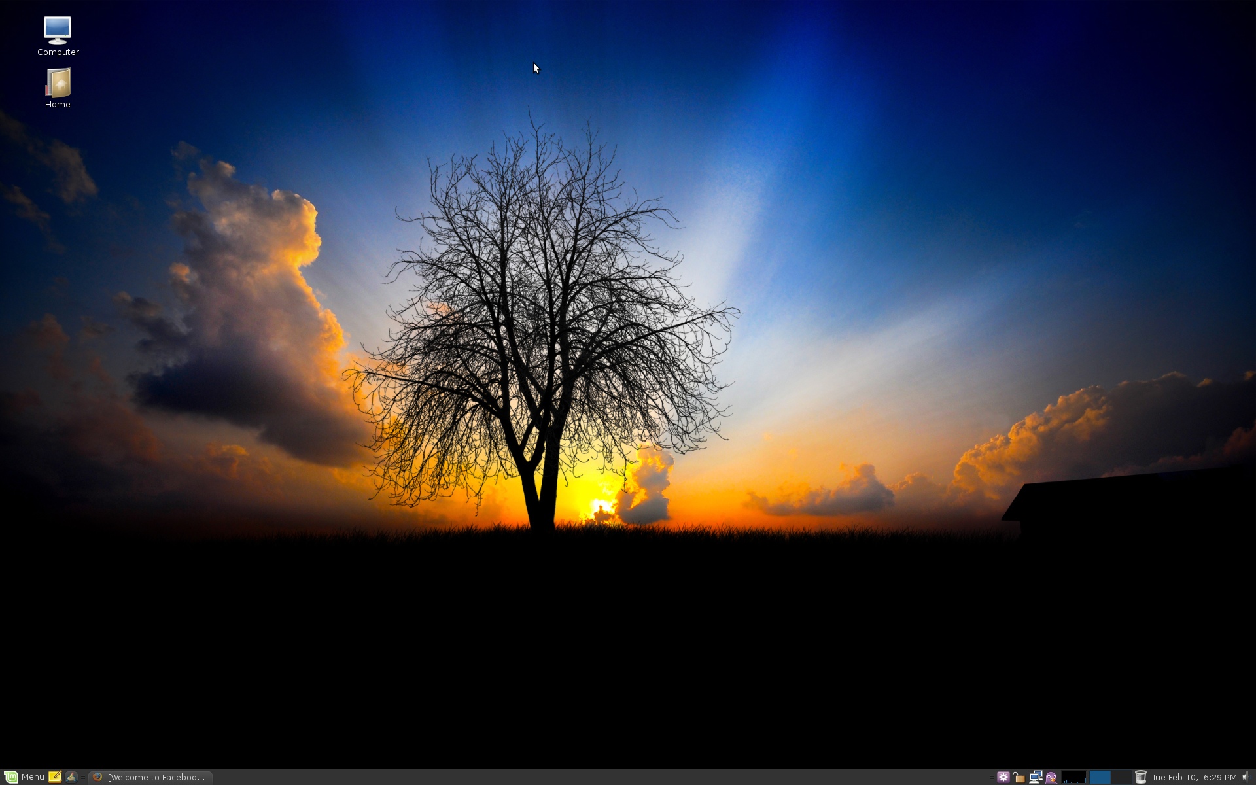This screenshot has height=785, width=1256.
Task: Open the network connections tray icon
Action: click(1035, 777)
